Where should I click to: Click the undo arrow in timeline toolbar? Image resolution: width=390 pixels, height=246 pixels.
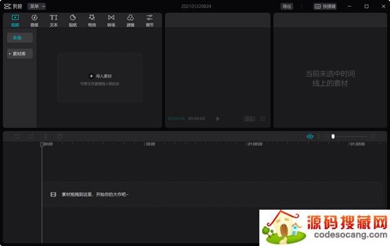(17, 136)
